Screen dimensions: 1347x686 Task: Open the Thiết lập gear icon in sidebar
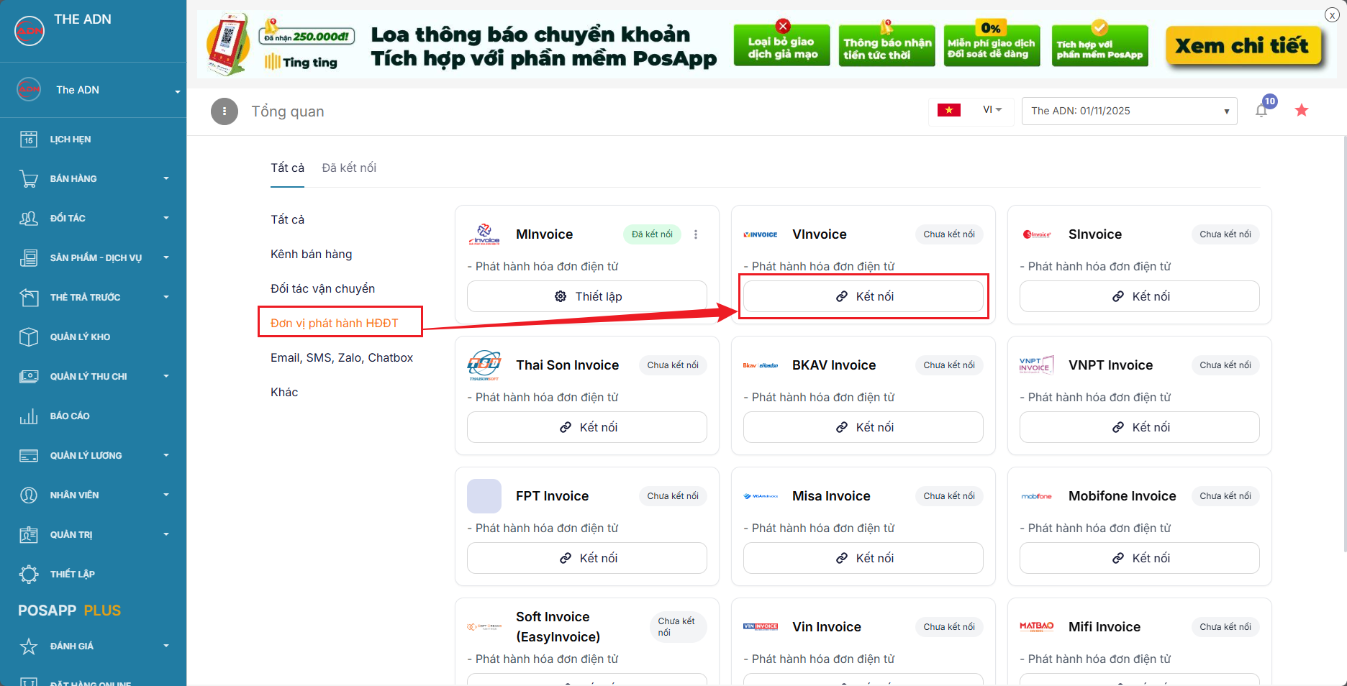click(29, 575)
